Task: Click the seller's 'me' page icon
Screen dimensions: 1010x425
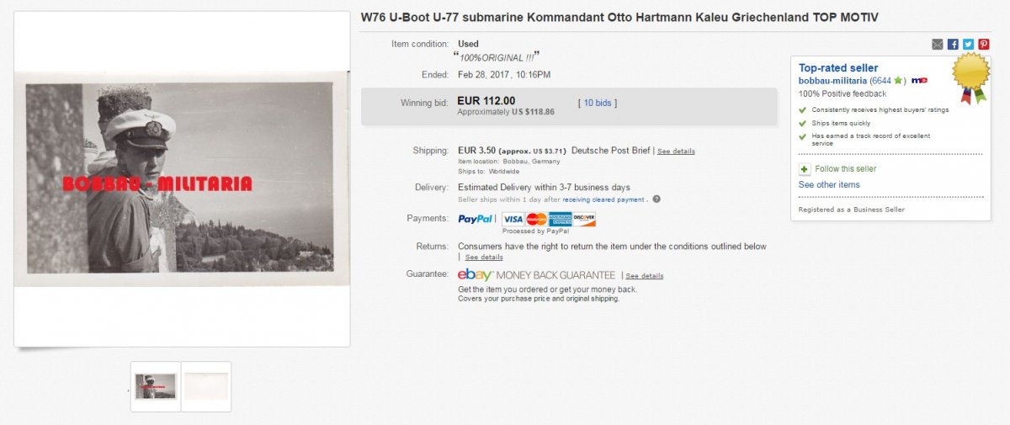Action: coord(919,81)
